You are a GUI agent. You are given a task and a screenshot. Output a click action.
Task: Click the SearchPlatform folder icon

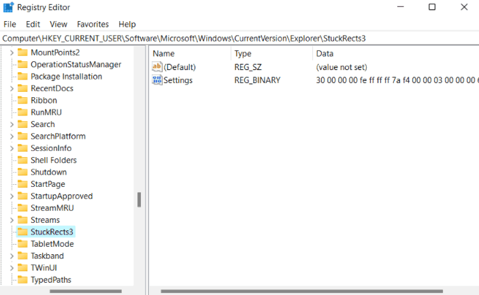(22, 136)
